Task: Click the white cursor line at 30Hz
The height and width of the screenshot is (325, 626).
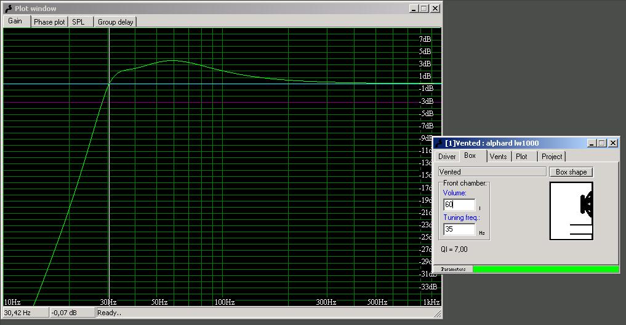Action: coord(109,167)
